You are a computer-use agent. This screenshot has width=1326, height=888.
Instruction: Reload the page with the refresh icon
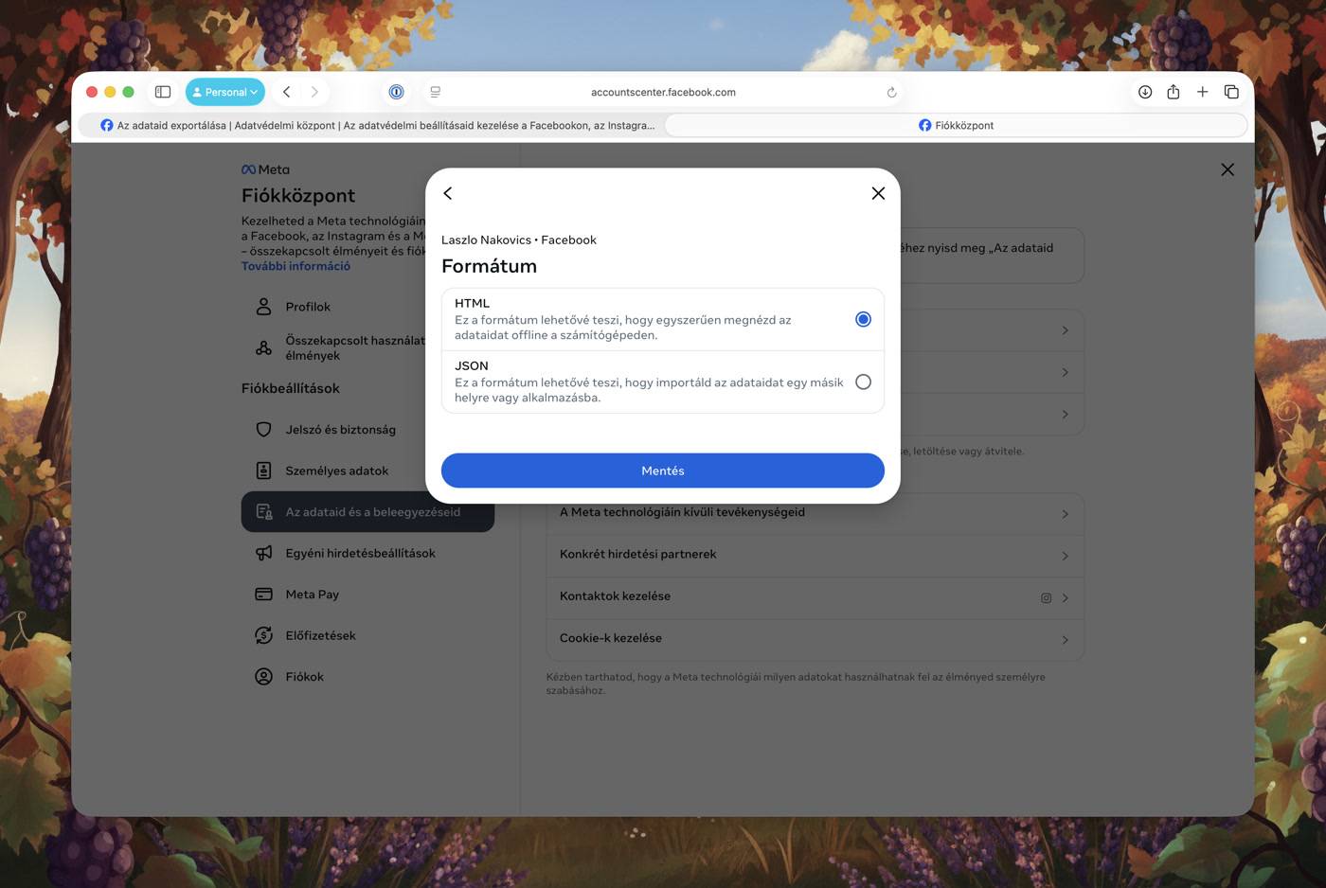coord(891,92)
